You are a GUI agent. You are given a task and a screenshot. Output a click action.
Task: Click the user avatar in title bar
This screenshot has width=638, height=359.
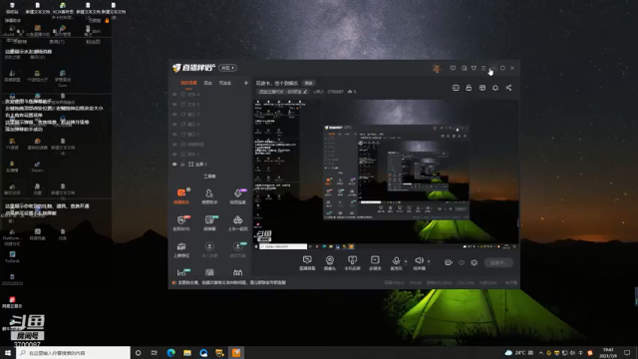[x=437, y=68]
